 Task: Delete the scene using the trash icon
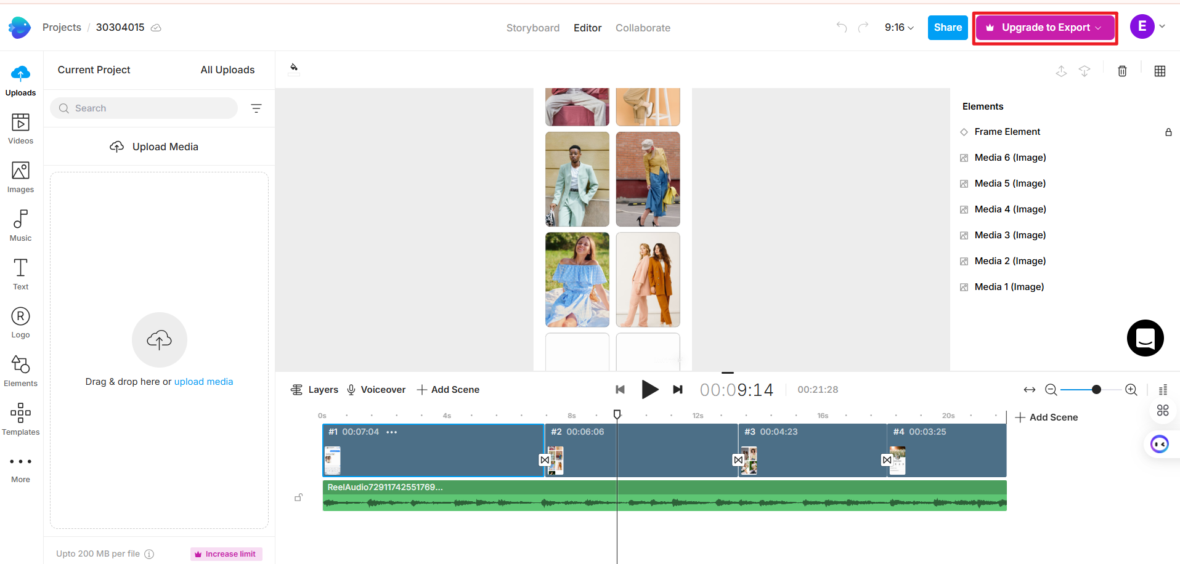pyautogui.click(x=1121, y=71)
